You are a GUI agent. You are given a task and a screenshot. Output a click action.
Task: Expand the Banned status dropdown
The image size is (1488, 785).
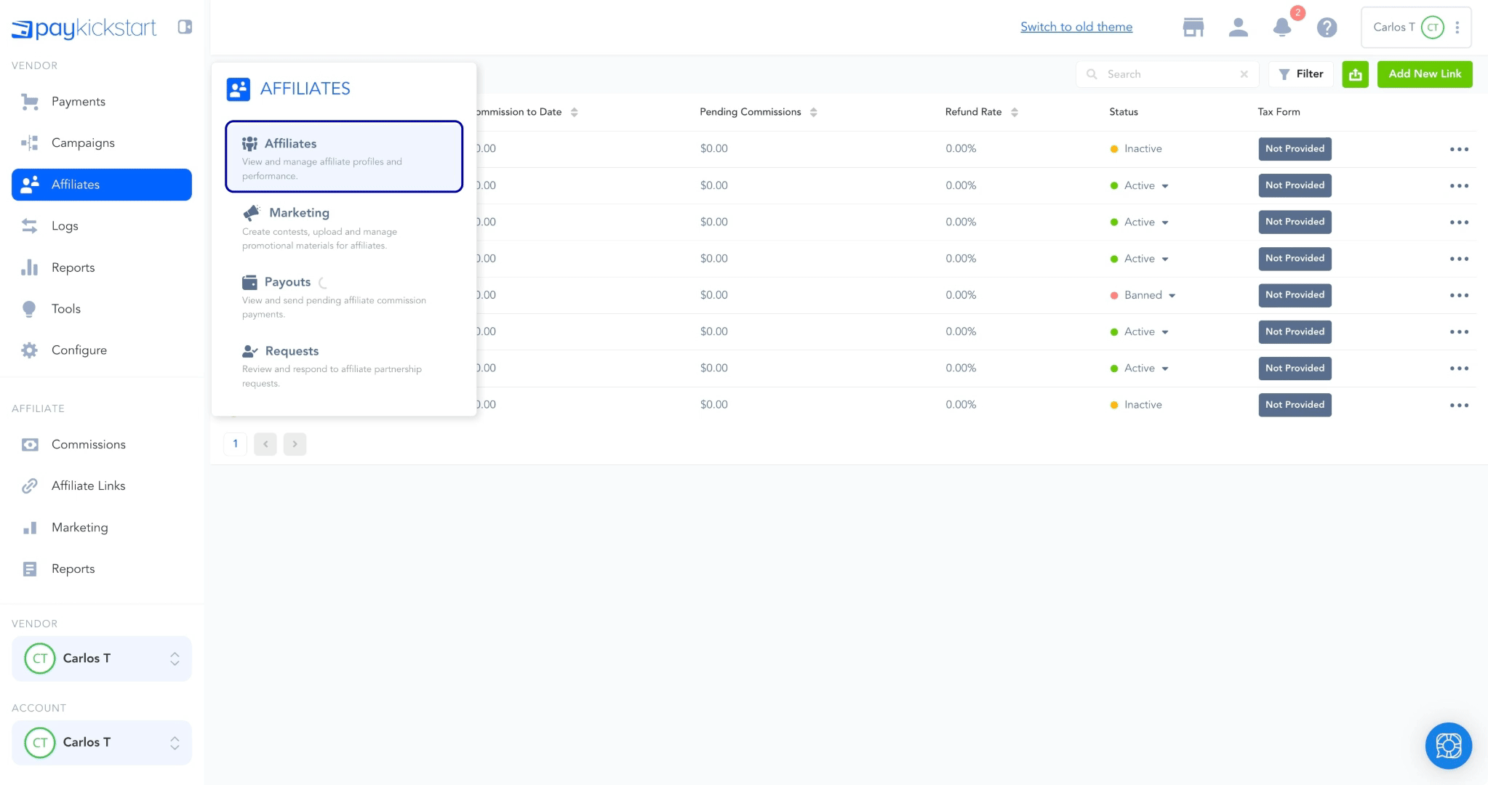[1172, 296]
